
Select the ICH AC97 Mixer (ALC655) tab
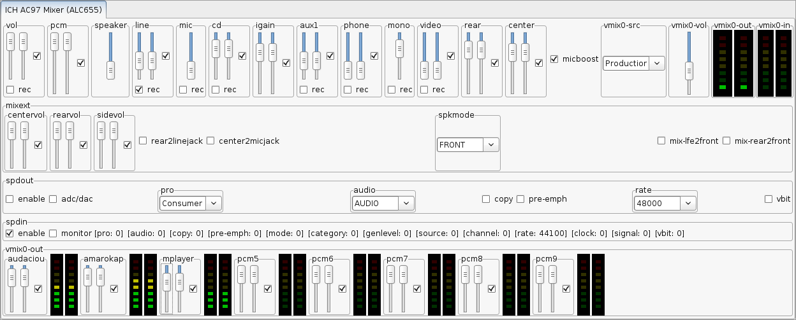coord(54,8)
